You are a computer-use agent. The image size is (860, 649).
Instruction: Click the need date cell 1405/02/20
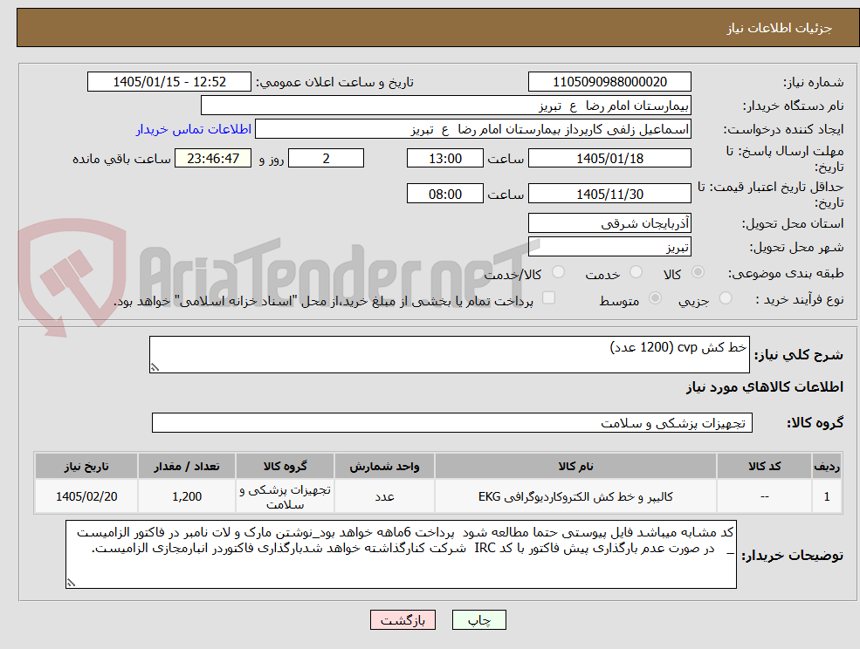click(86, 496)
